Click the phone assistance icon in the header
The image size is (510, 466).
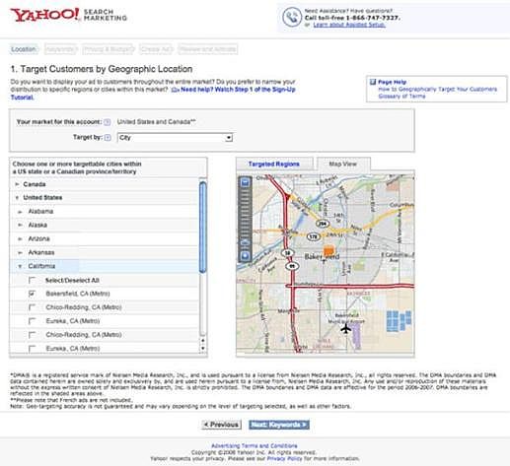click(292, 17)
